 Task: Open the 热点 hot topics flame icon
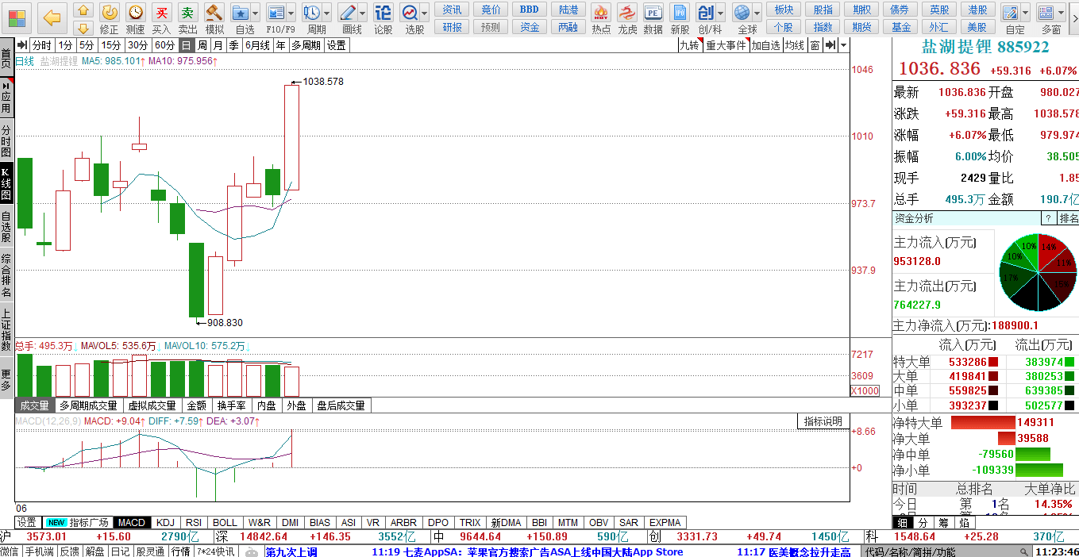click(x=601, y=13)
